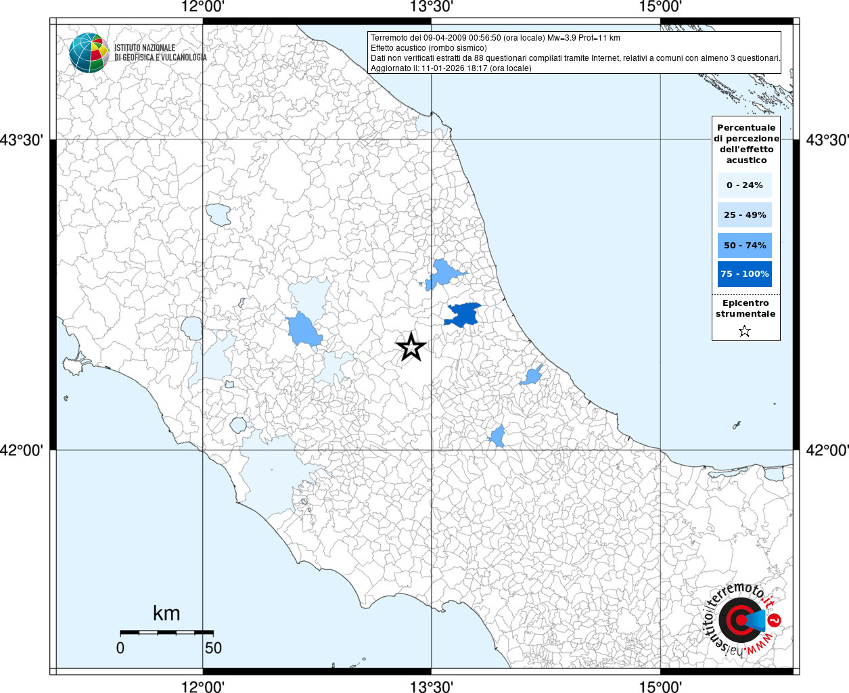Click the 'Epicentro strumentale' legend label
849x693 pixels.
pos(745,309)
